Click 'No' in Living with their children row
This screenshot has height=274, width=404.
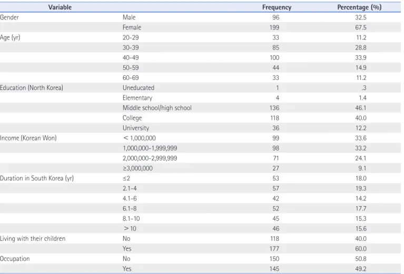[x=126, y=238]
